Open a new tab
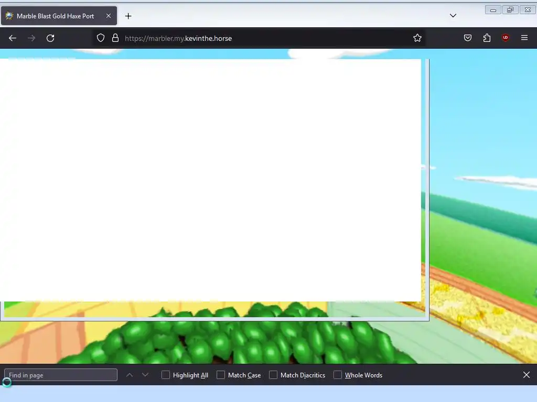The height and width of the screenshot is (402, 537). 128,16
